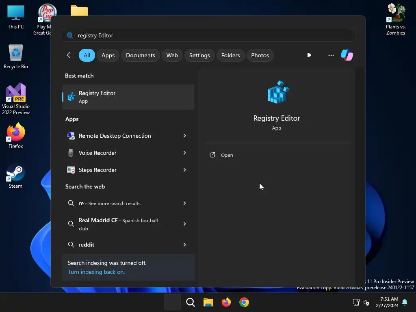Screen dimensions: 416x312
Task: Launch Firefox from the taskbar
Action: tap(226, 302)
